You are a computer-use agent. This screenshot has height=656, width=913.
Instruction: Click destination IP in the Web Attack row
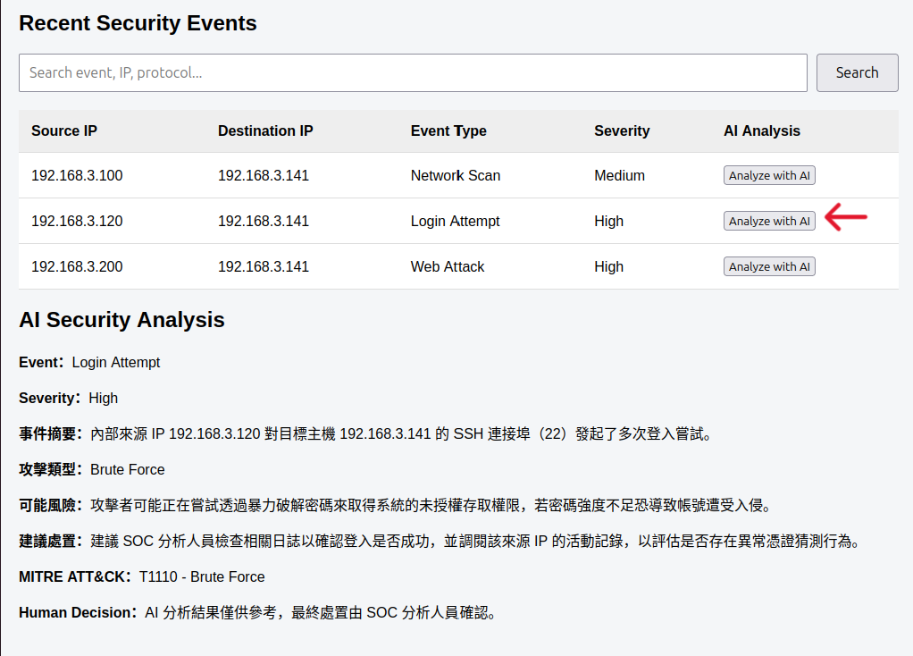(x=264, y=266)
